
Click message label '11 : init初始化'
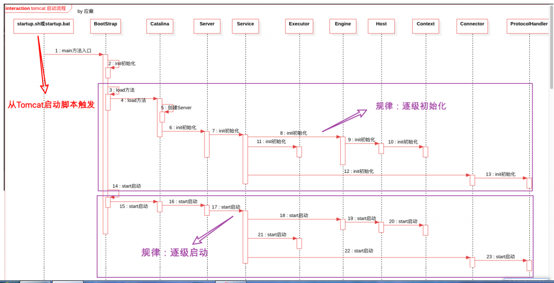[x=271, y=141]
